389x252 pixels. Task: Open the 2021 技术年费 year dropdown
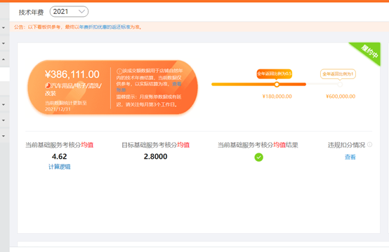[69, 12]
